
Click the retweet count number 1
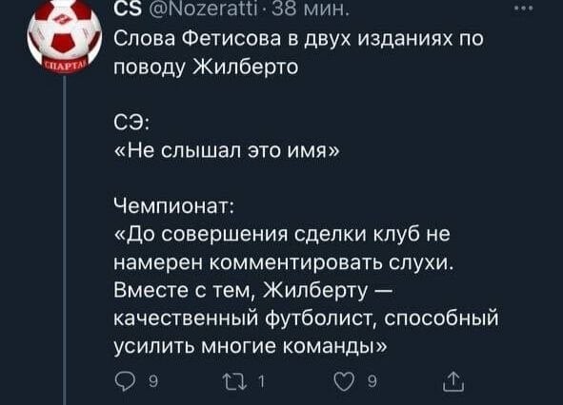[262, 382]
